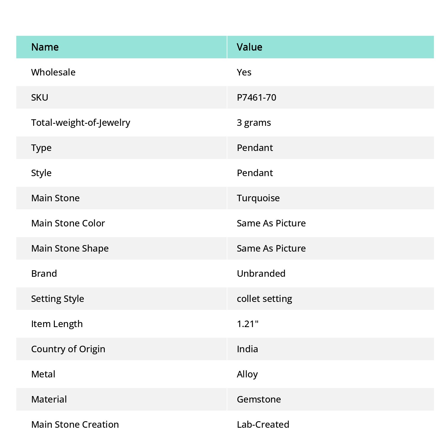Select the Turquoise main stone value
This screenshot has height=444, width=444.
pyautogui.click(x=258, y=198)
